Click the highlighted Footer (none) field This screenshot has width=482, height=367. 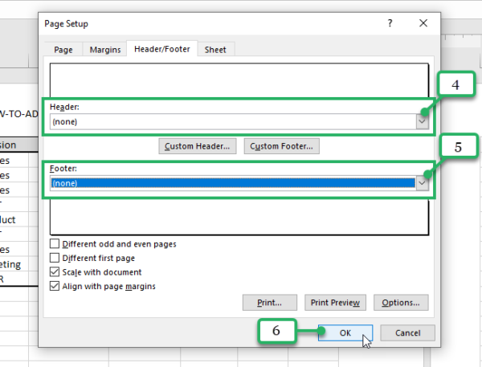233,183
